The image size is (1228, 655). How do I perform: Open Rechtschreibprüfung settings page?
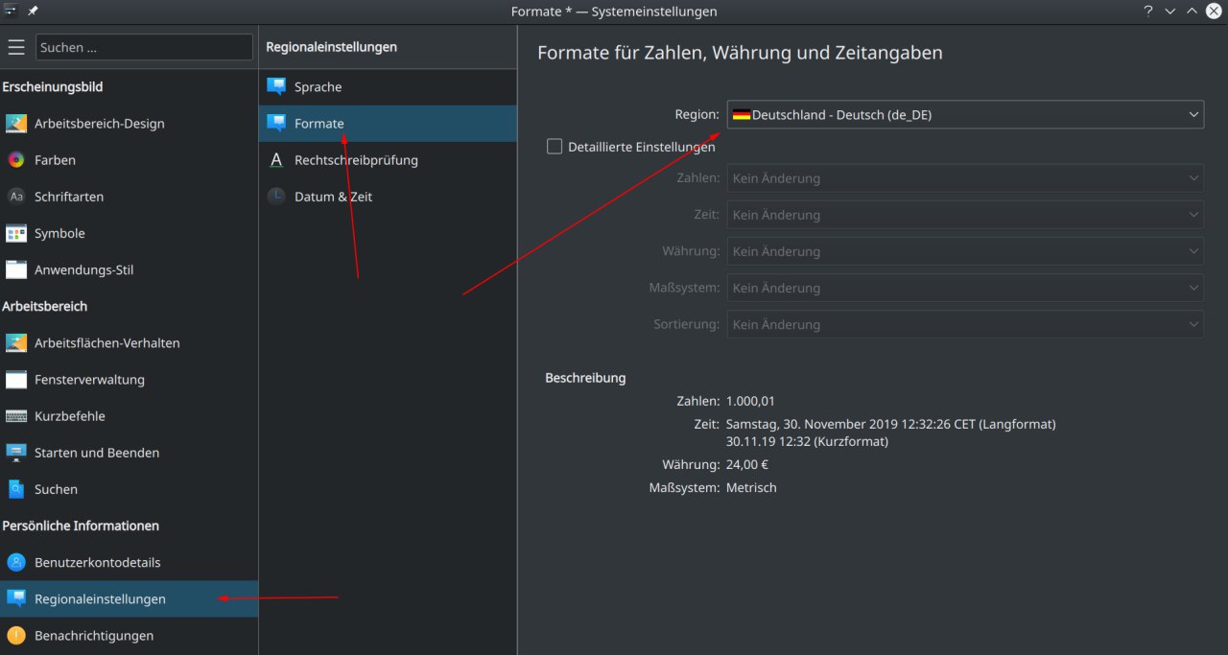[355, 160]
